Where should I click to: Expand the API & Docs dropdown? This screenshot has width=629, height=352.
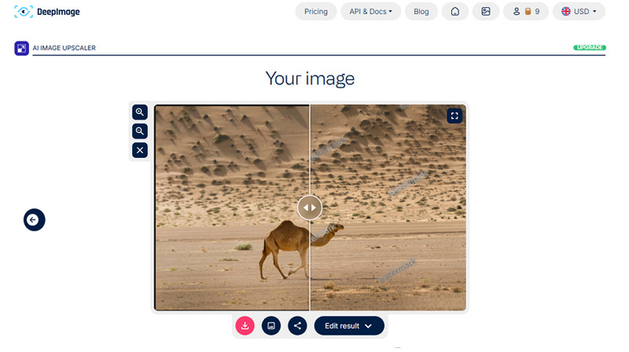point(371,12)
